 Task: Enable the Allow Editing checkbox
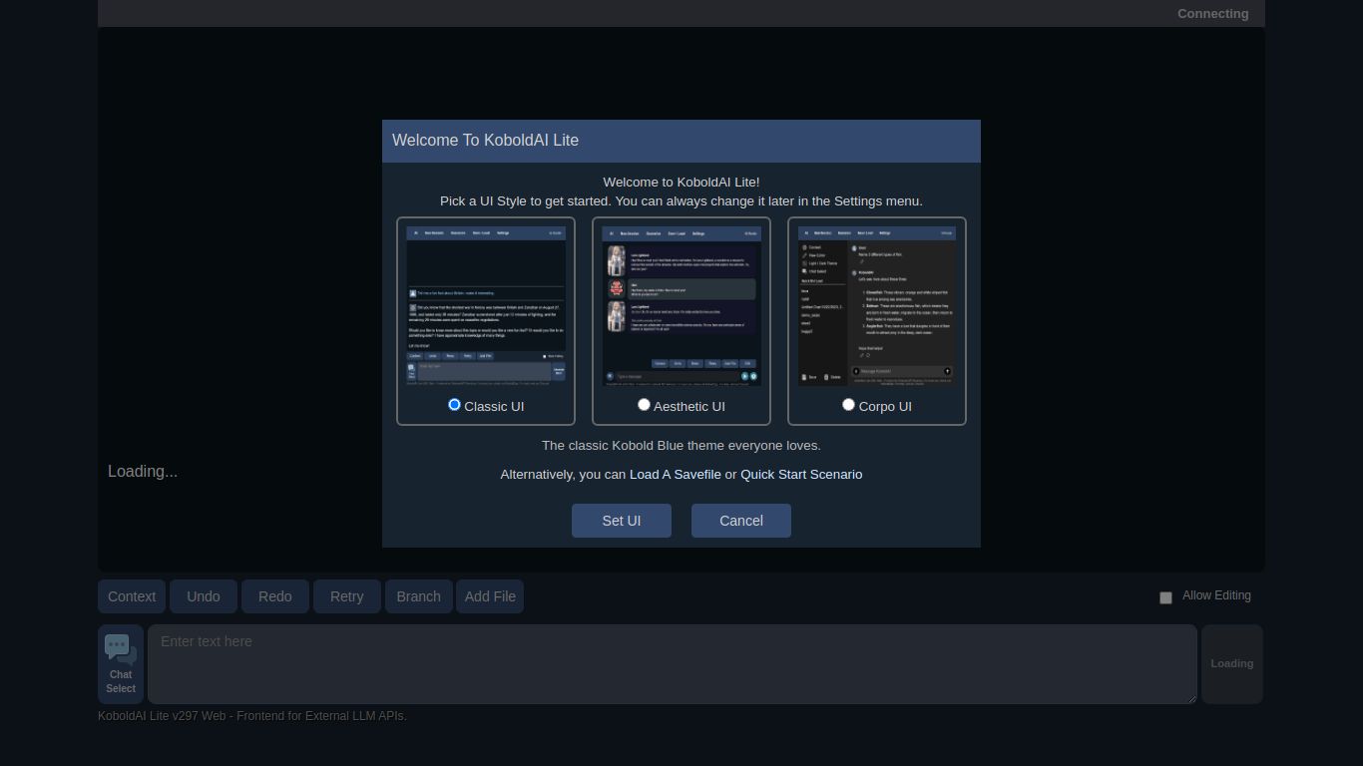tap(1165, 597)
